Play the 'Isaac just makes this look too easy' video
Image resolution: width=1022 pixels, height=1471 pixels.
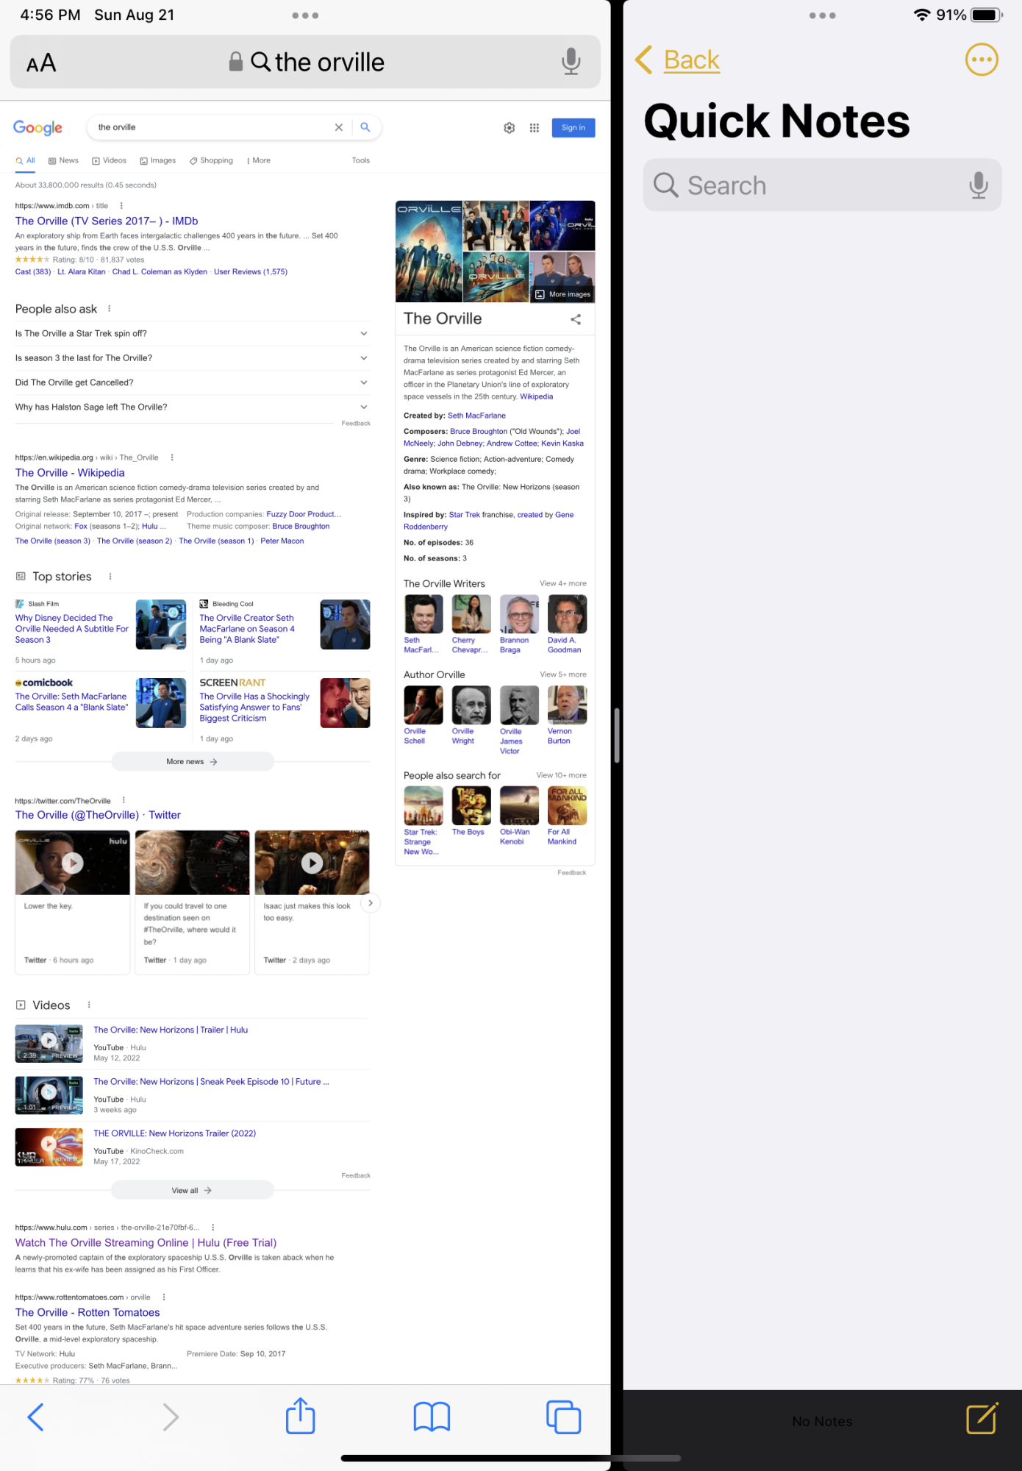[312, 863]
